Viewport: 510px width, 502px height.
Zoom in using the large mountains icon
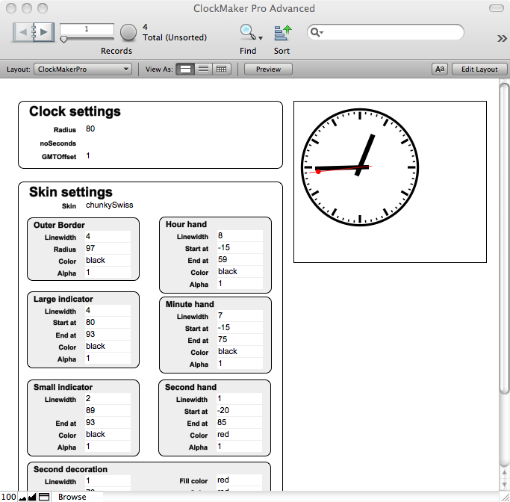pyautogui.click(x=32, y=497)
